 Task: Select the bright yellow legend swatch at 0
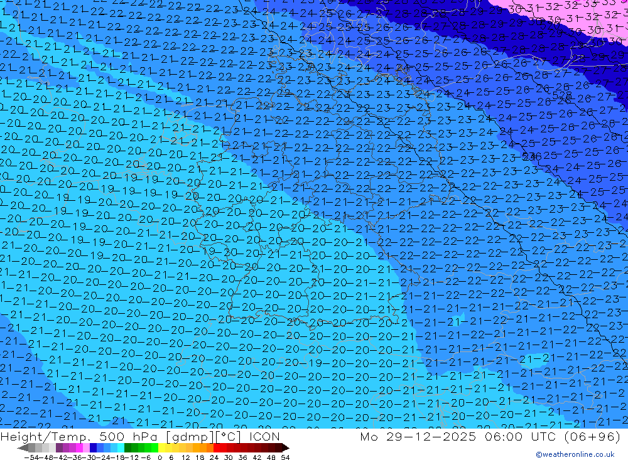162,447
